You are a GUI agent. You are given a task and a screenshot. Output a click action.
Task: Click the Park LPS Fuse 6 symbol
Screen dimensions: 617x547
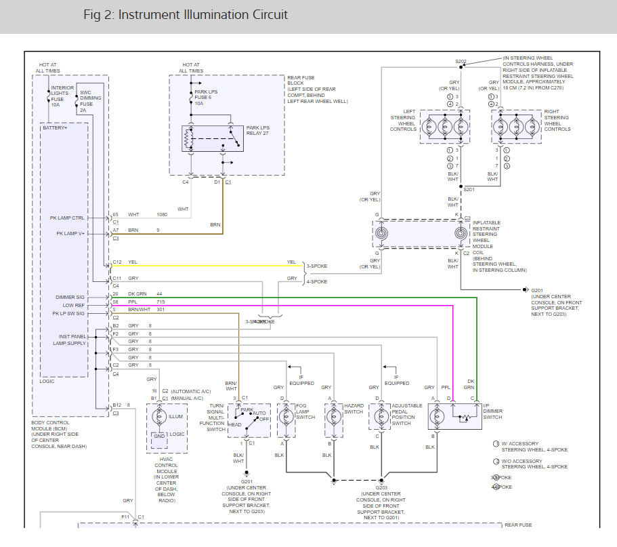(x=191, y=96)
